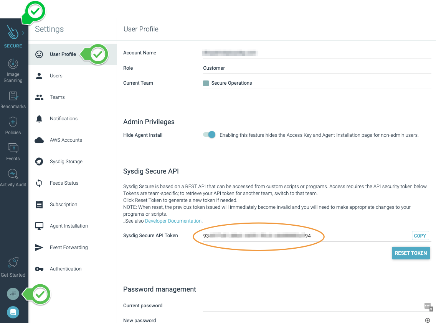
Task: Open Get Started rocket icon
Action: 13,262
